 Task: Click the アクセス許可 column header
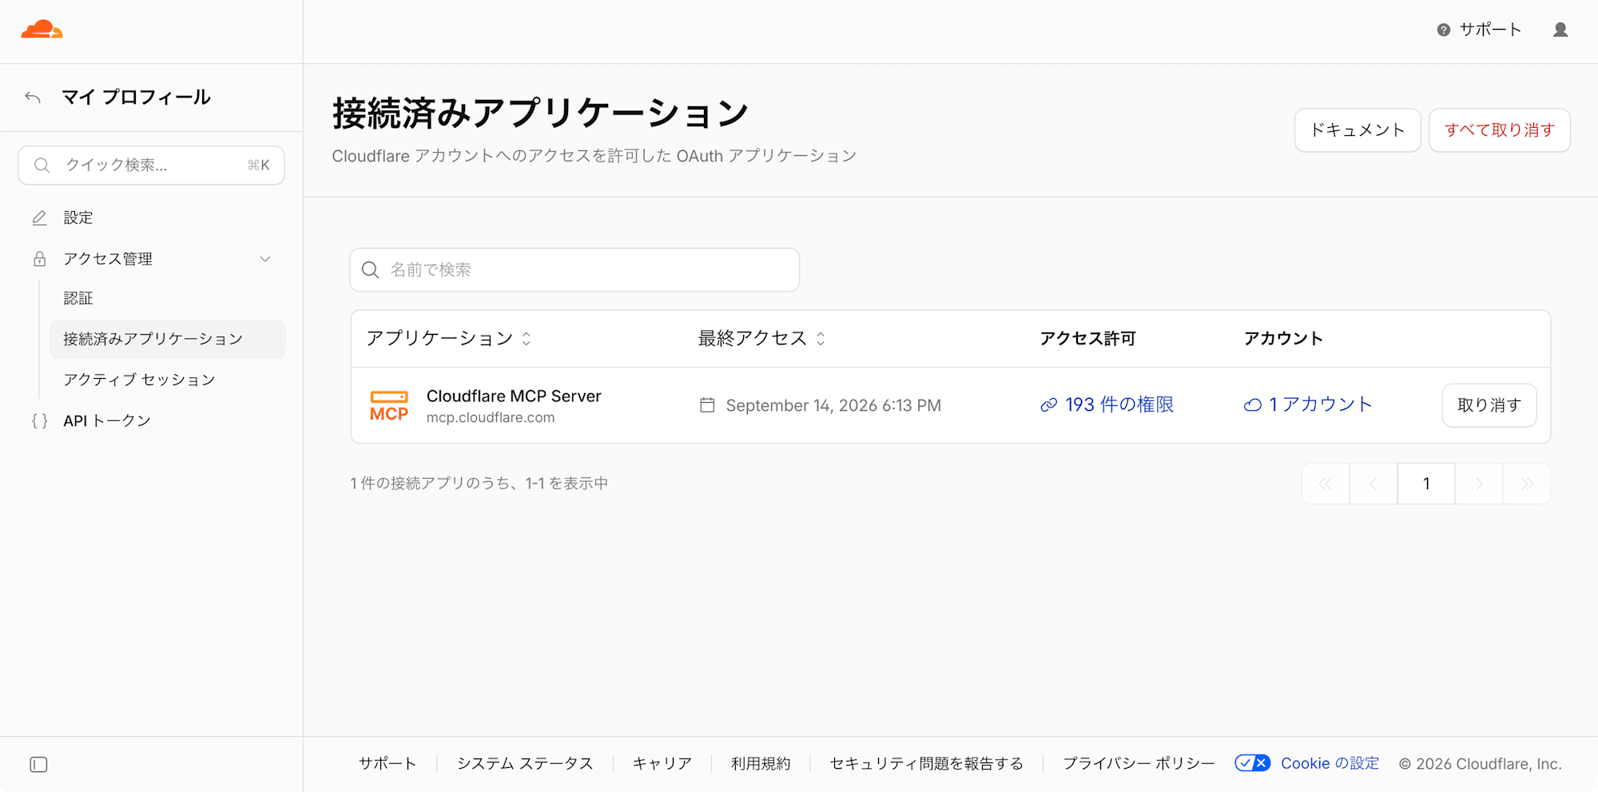1087,339
